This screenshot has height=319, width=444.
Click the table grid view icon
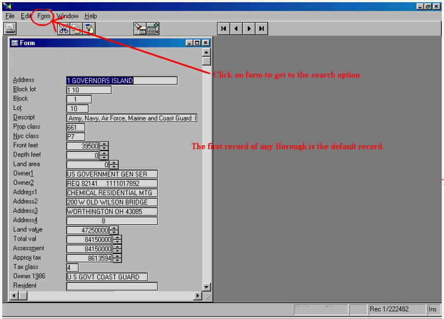153,29
